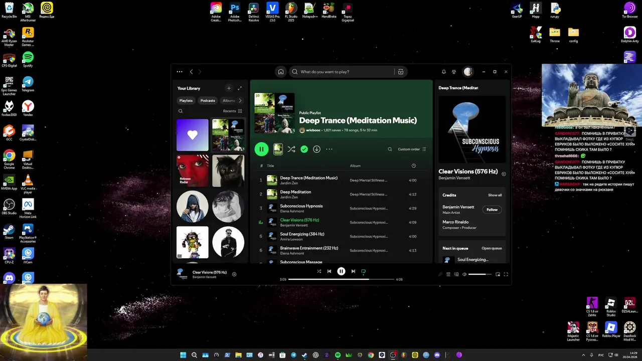642x361 pixels.
Task: Open Tor Browser desktop shortcut
Action: point(629,10)
